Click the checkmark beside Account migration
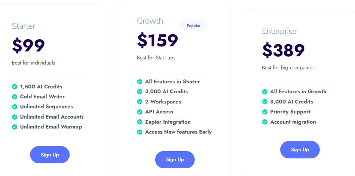Viewport: 355px width, 176px height. point(265,122)
